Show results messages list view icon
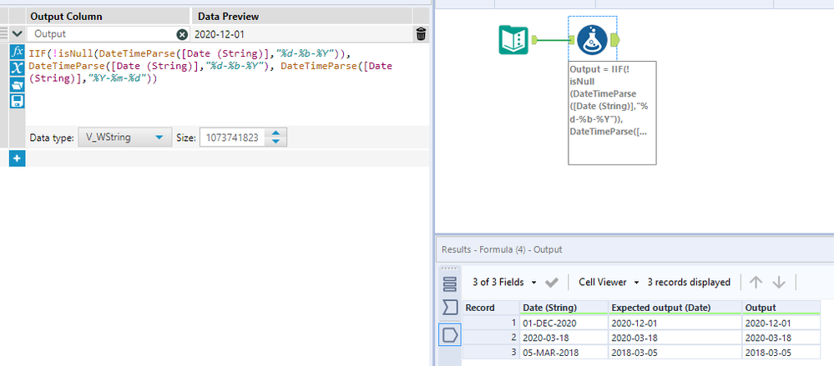834x366 pixels. (449, 283)
